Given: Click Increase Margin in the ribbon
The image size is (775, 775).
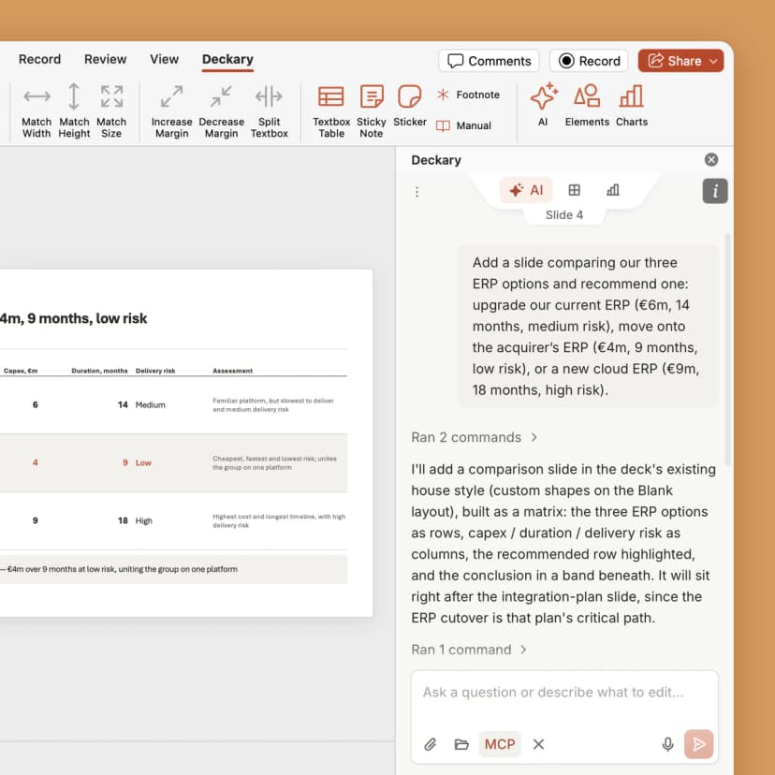Looking at the screenshot, I should point(171,111).
